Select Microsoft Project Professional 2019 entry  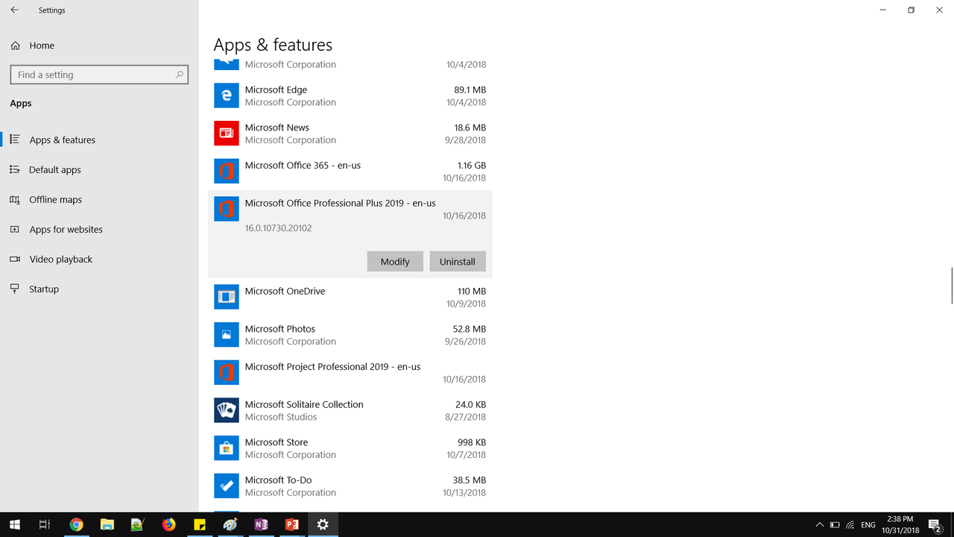coord(332,367)
